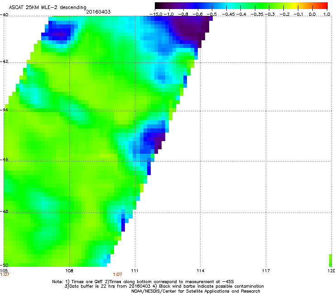The width and height of the screenshot is (335, 294).
Task: Click the NOAA/NESDIS credit line
Action: (196, 291)
